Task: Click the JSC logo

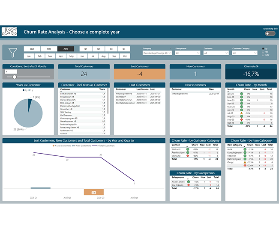Action: pyautogui.click(x=9, y=32)
